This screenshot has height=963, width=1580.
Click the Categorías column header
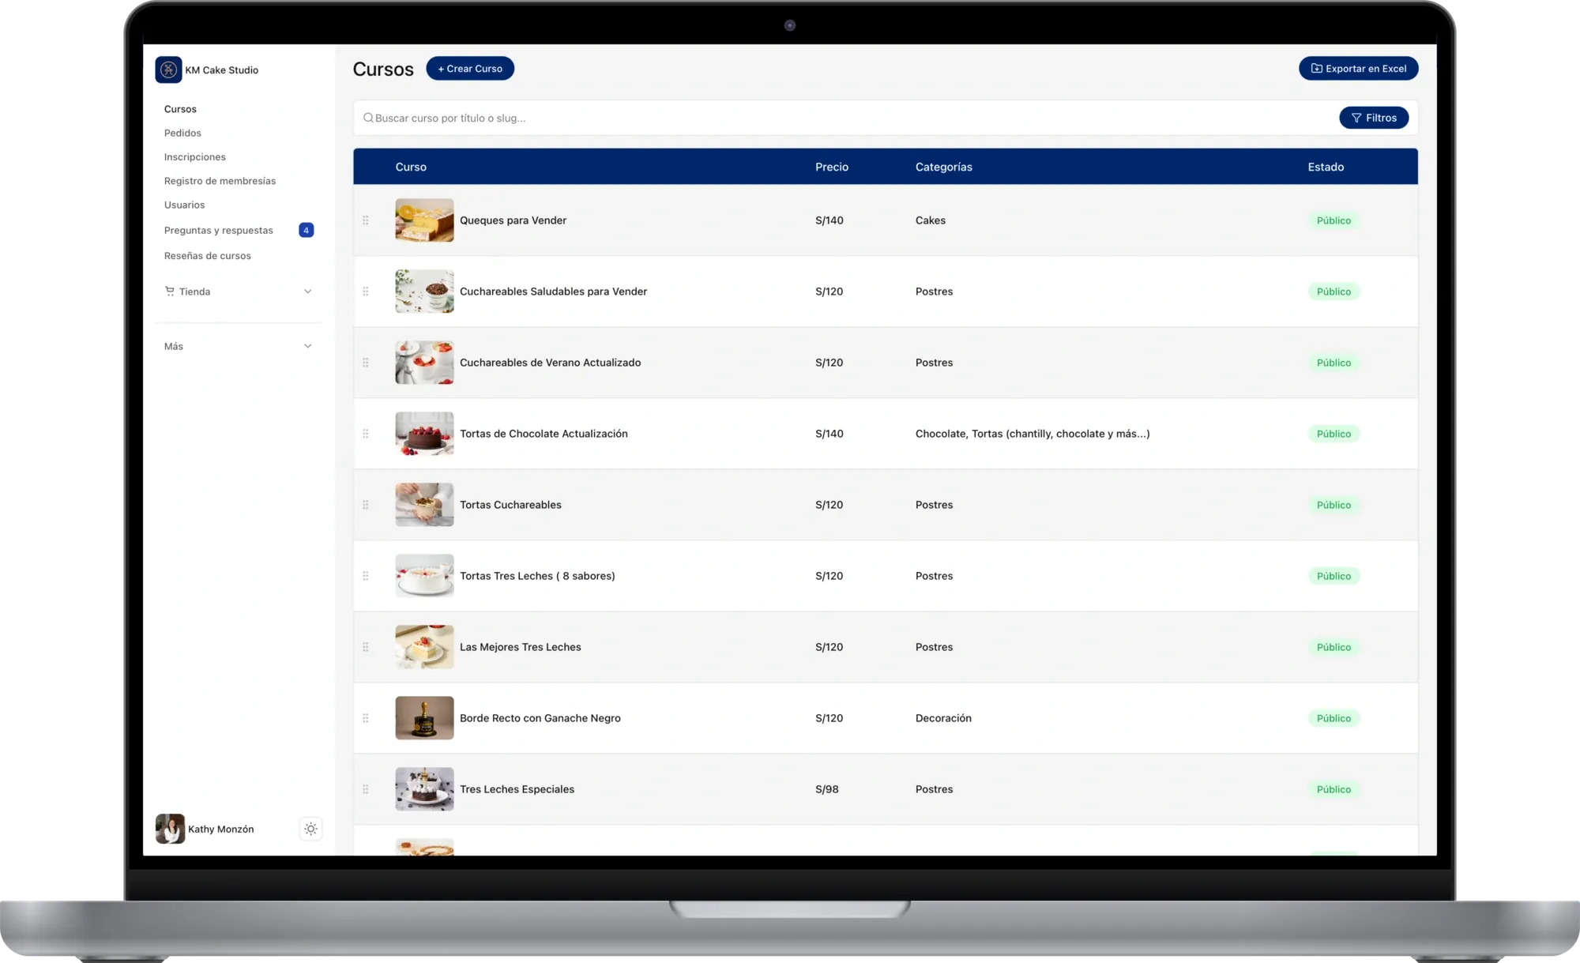tap(944, 167)
